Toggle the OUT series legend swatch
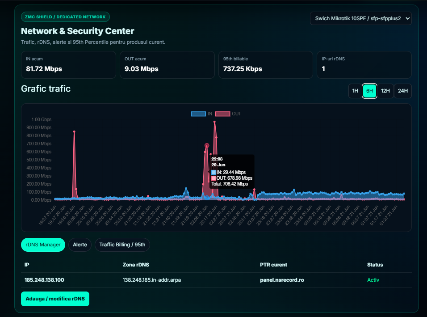Viewport: 427px width, 317px height. (223, 114)
